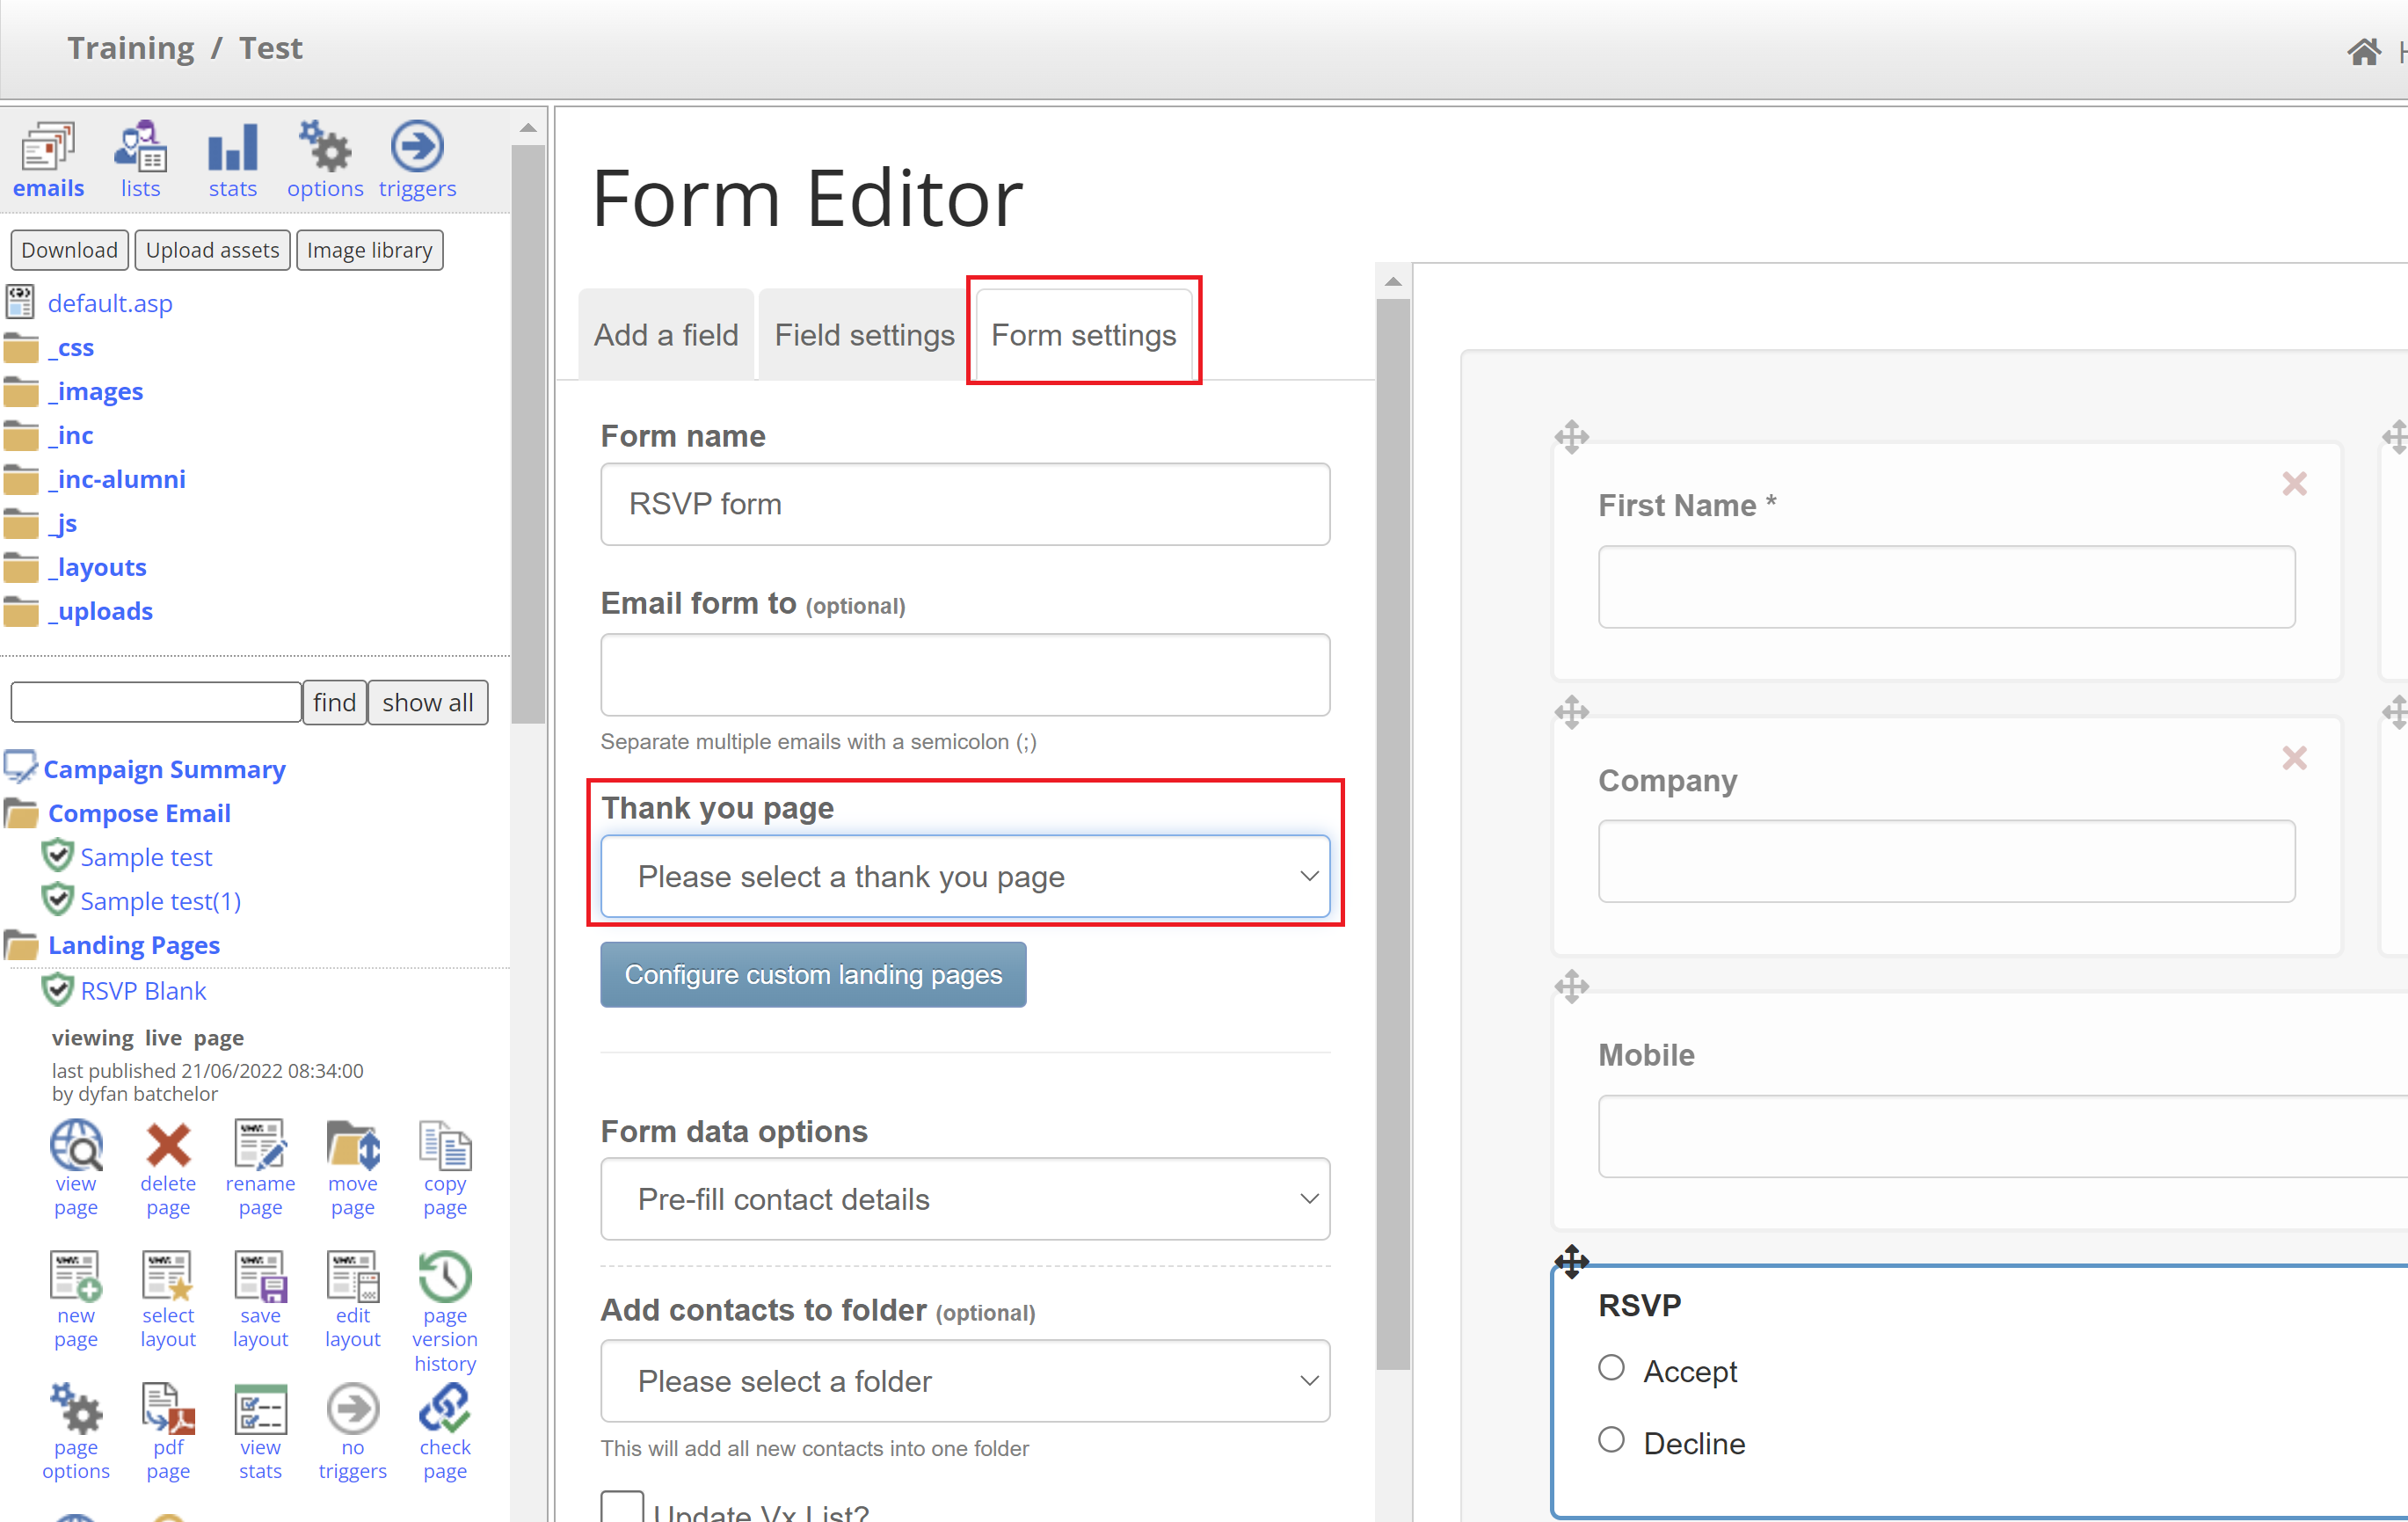
Task: Select the Accept radio button
Action: pyautogui.click(x=1611, y=1367)
